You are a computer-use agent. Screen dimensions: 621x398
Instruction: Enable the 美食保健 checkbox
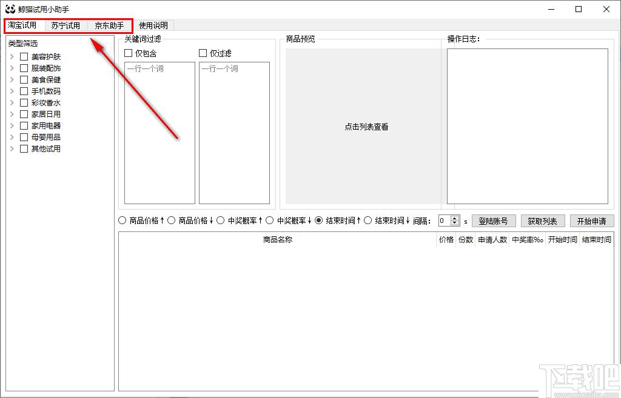click(24, 79)
